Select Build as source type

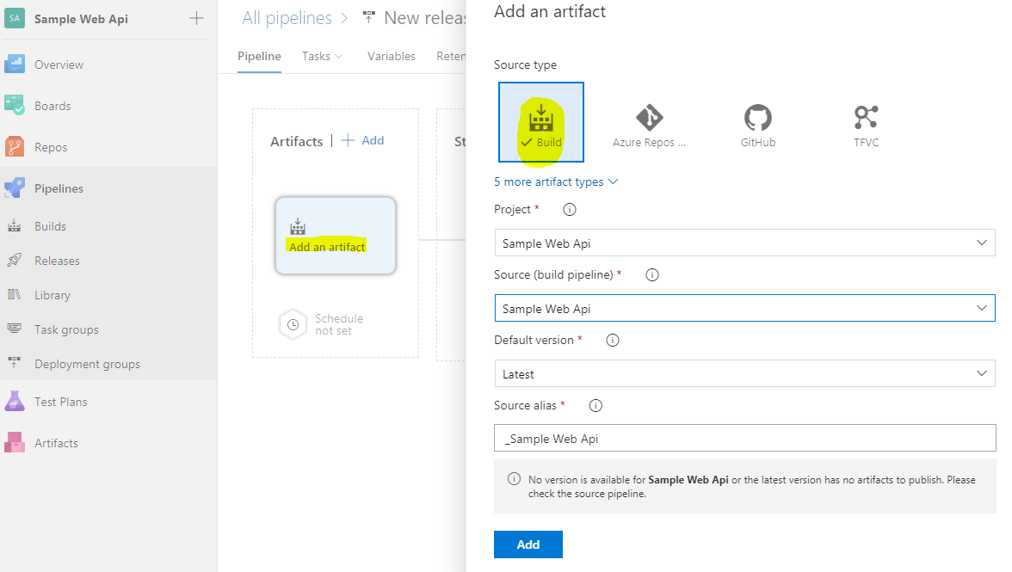540,122
